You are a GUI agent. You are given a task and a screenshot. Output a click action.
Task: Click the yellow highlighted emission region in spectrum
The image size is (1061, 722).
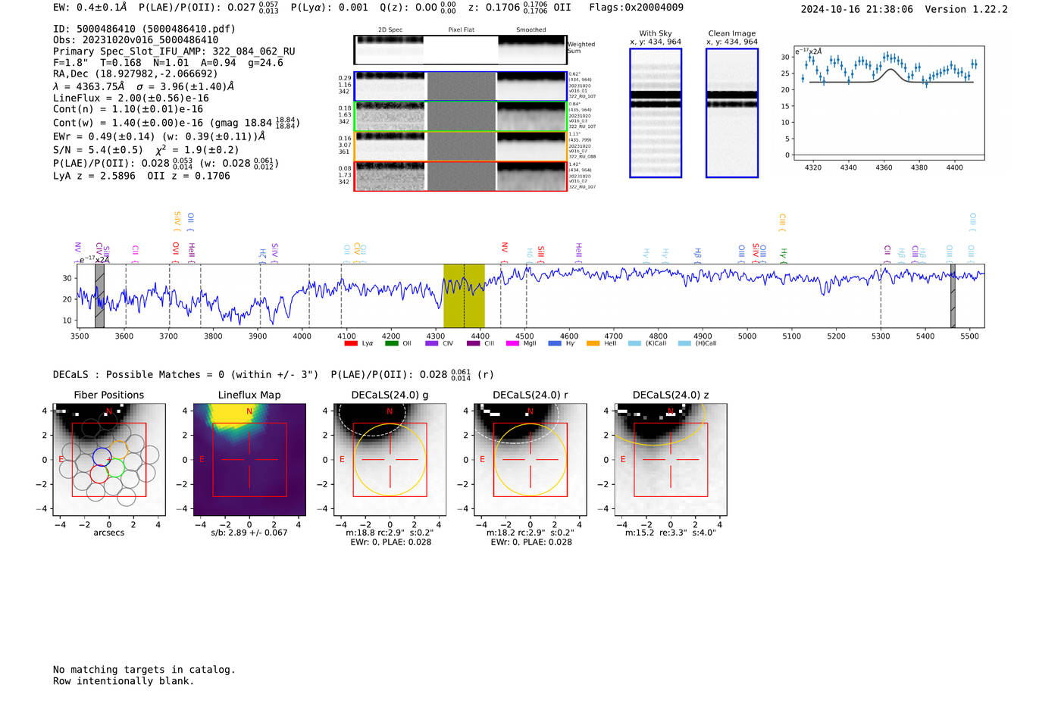click(x=464, y=296)
